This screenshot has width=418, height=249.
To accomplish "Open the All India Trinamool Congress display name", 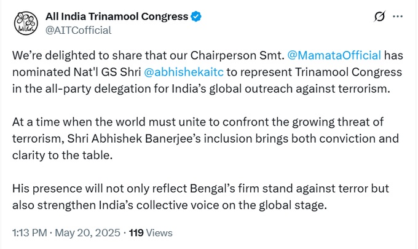I will 116,17.
